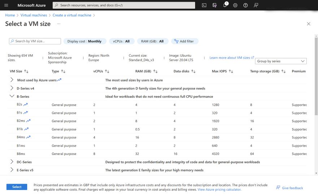Collapse the B-Series group
Image resolution: width=318 pixels, height=196 pixels.
(x=12, y=96)
